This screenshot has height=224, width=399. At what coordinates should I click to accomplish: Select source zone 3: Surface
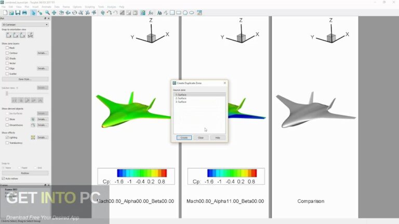(x=199, y=102)
